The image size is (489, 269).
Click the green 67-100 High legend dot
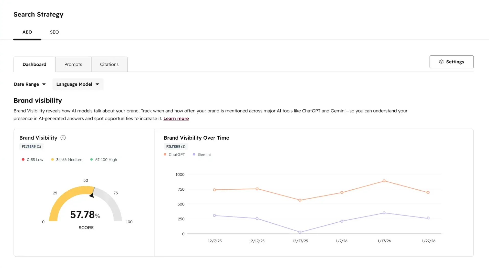92,159
